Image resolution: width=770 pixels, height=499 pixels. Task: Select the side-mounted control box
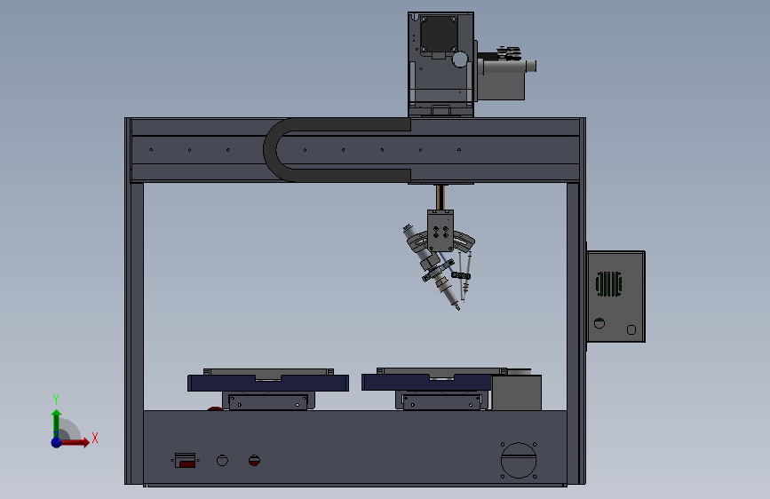coord(616,297)
